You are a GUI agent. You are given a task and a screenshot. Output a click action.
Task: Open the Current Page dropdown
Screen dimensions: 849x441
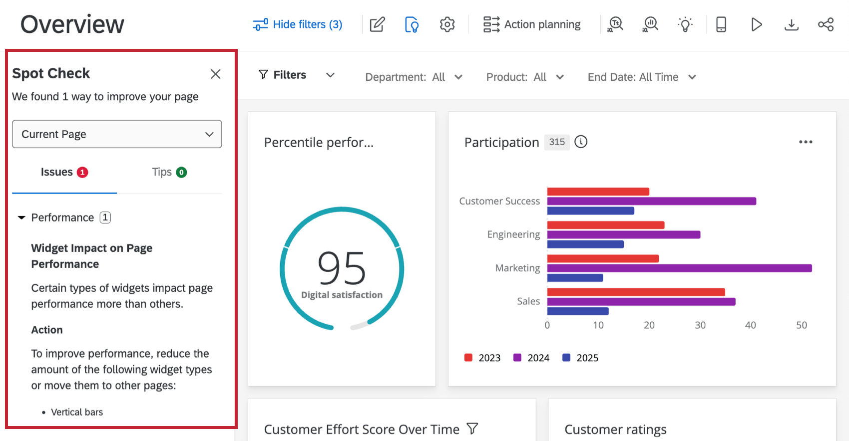click(x=117, y=134)
